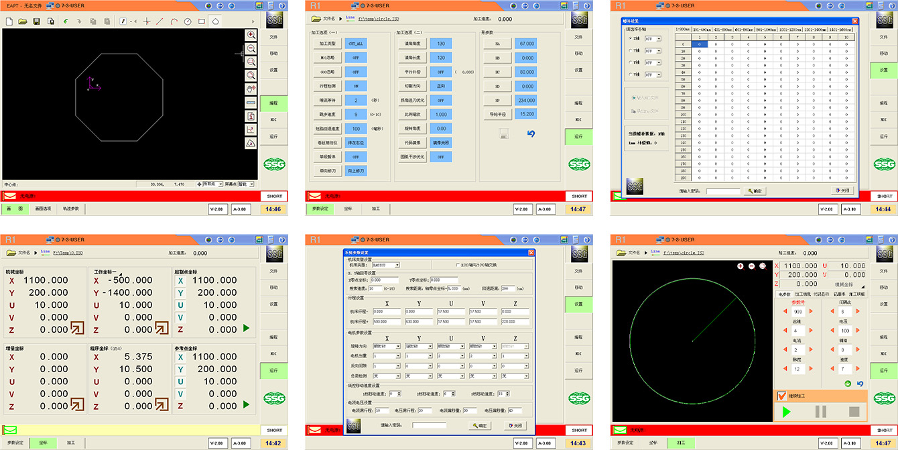This screenshot has width=898, height=450.
Task: Select the rectangle tool in EAPT toolbar
Action: [202, 21]
